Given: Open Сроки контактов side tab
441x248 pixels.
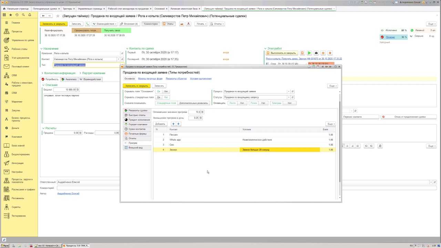Looking at the screenshot, I should pos(137,129).
